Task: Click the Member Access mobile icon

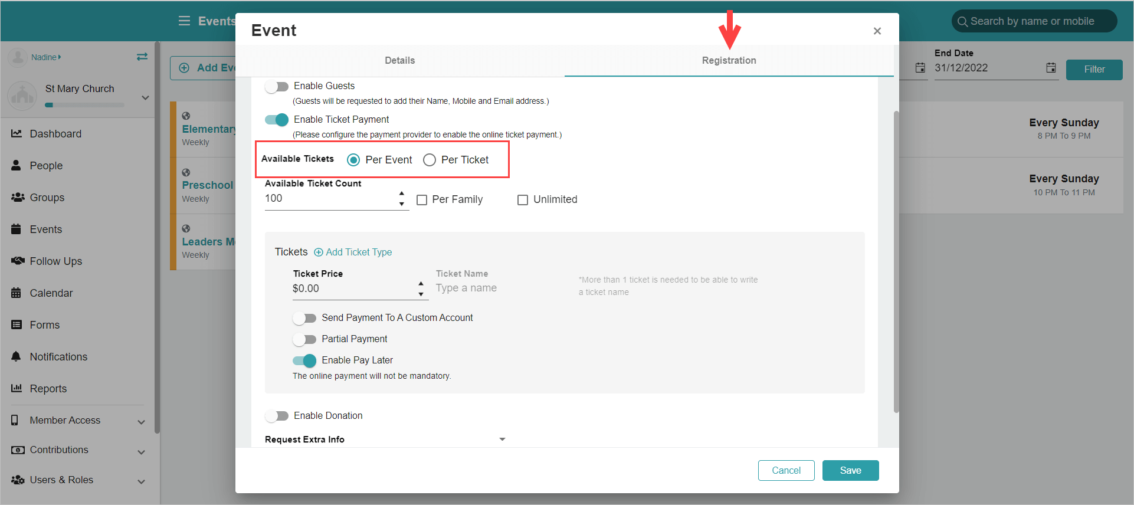Action: (x=15, y=420)
